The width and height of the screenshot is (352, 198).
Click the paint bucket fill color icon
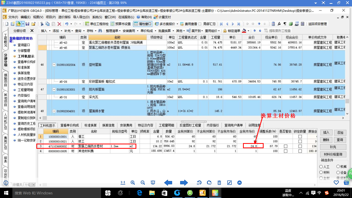coord(244,31)
